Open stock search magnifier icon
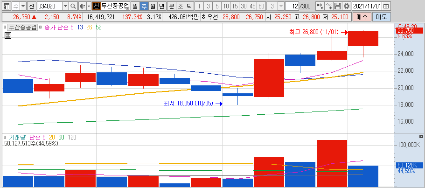425x188 pixels. pyautogui.click(x=73, y=6)
